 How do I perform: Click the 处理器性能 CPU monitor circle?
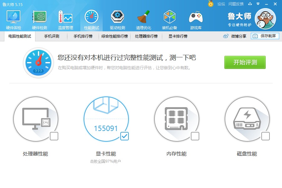pyautogui.click(x=36, y=119)
